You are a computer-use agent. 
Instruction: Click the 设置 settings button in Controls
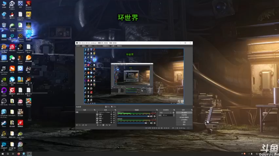click(x=184, y=122)
